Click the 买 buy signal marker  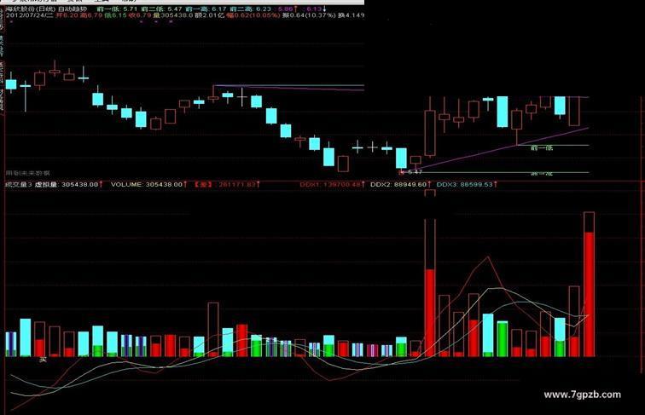pyautogui.click(x=43, y=360)
